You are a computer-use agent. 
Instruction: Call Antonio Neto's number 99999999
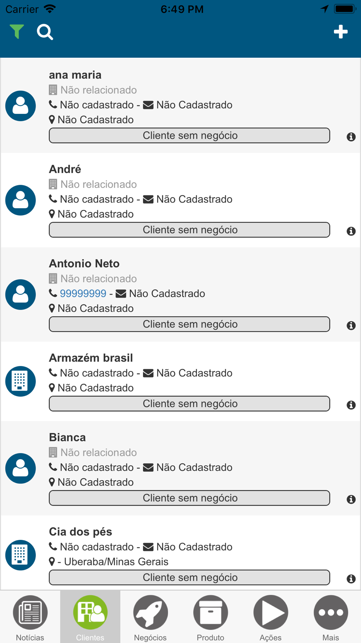83,293
